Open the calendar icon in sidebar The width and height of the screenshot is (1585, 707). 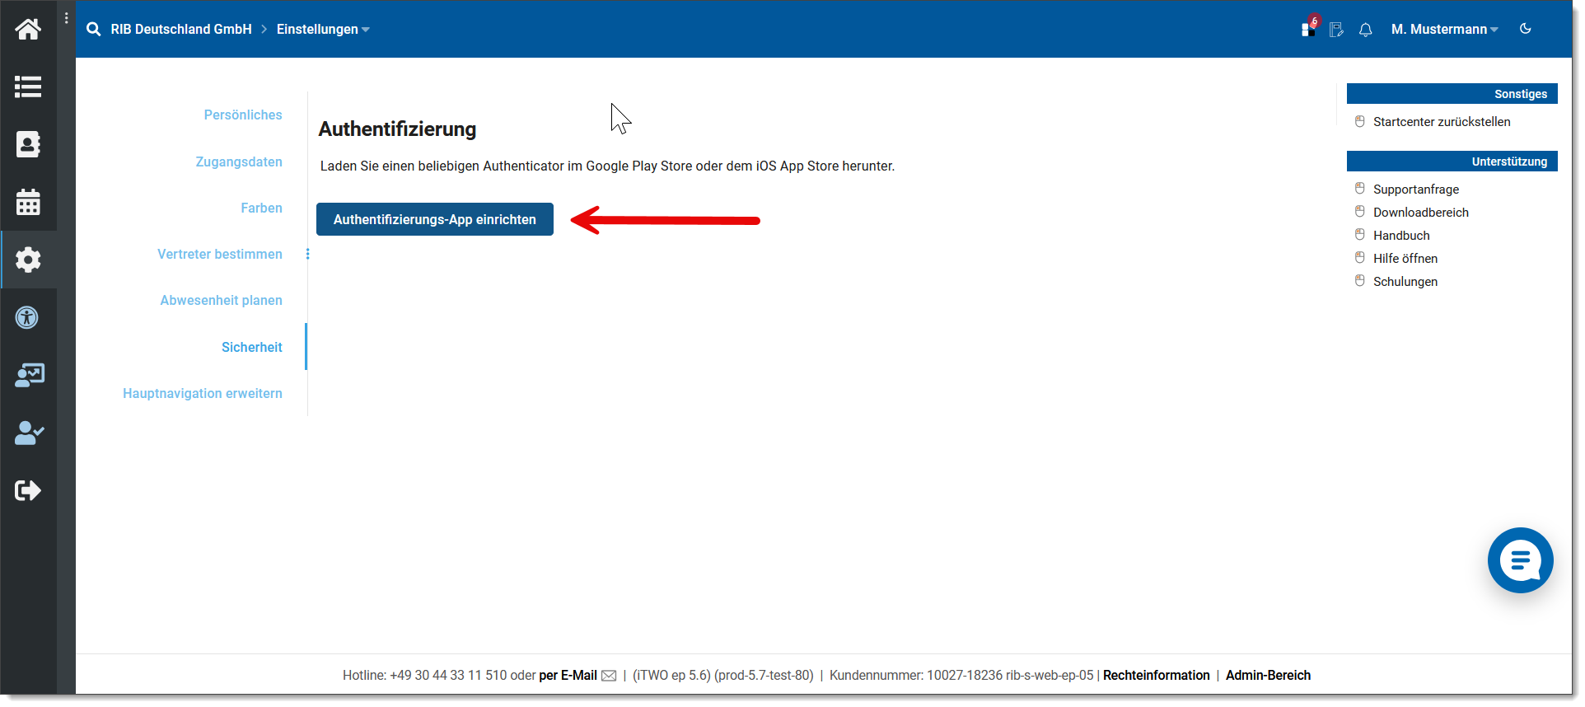coord(28,203)
